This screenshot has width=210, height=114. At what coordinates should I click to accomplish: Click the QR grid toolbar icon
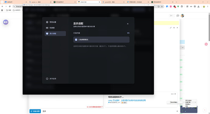point(187,6)
